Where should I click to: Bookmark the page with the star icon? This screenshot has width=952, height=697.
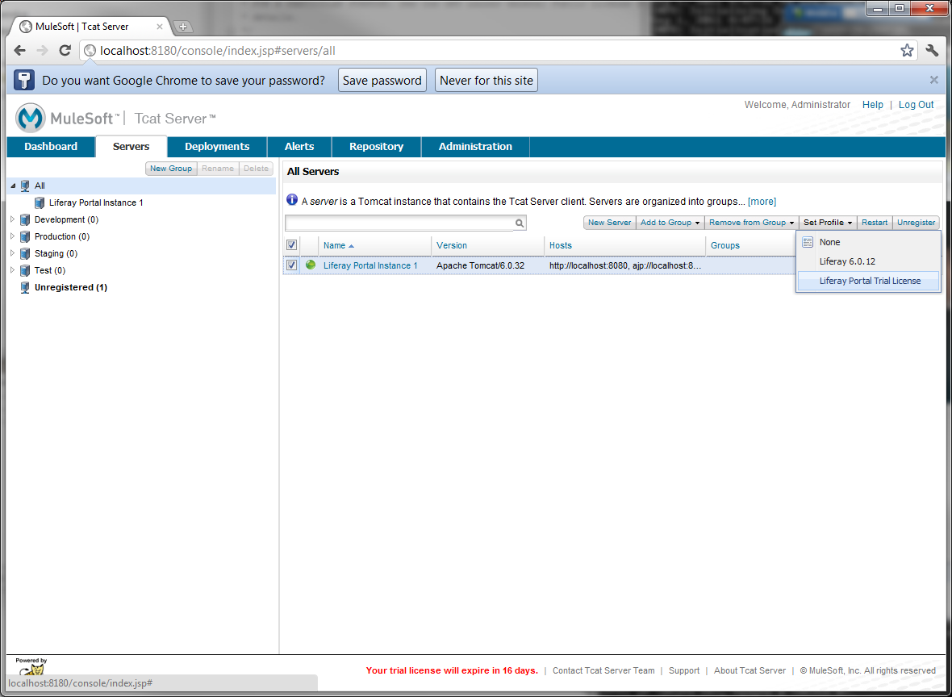point(907,50)
